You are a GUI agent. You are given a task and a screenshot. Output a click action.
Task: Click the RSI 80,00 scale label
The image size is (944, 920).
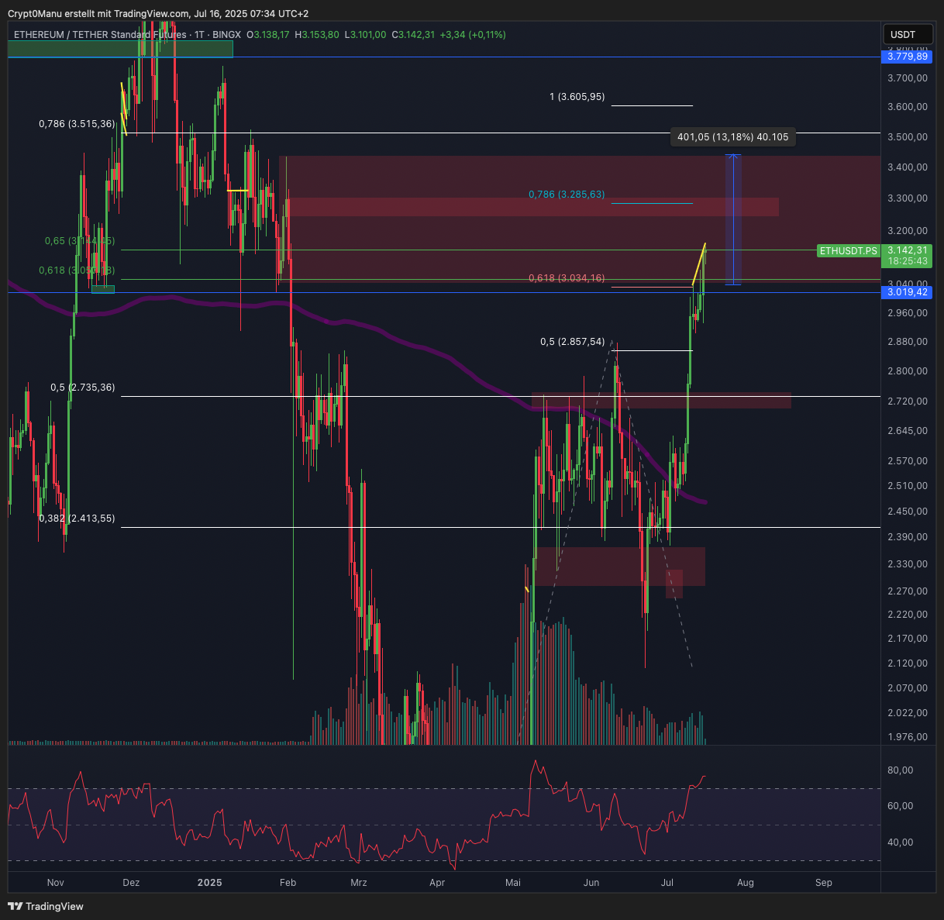901,770
